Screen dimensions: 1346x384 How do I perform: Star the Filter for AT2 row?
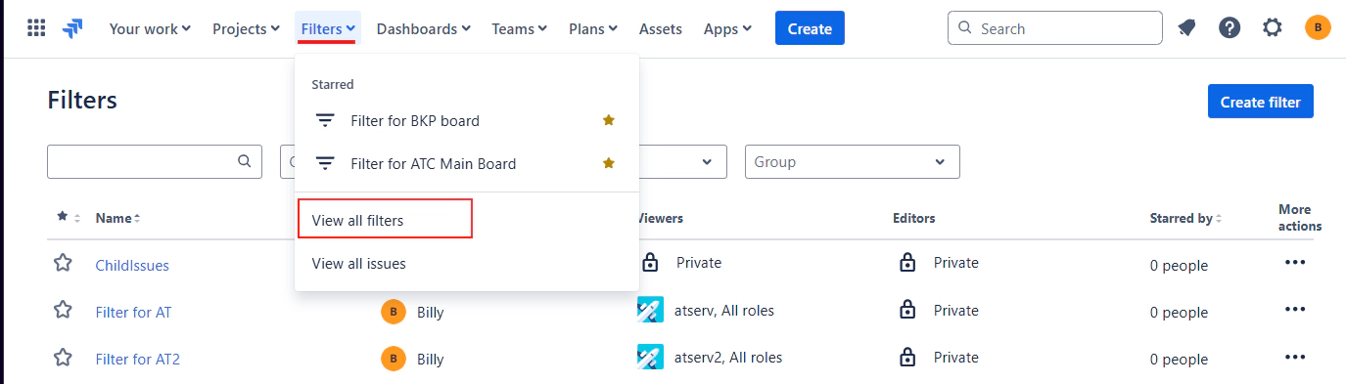63,357
